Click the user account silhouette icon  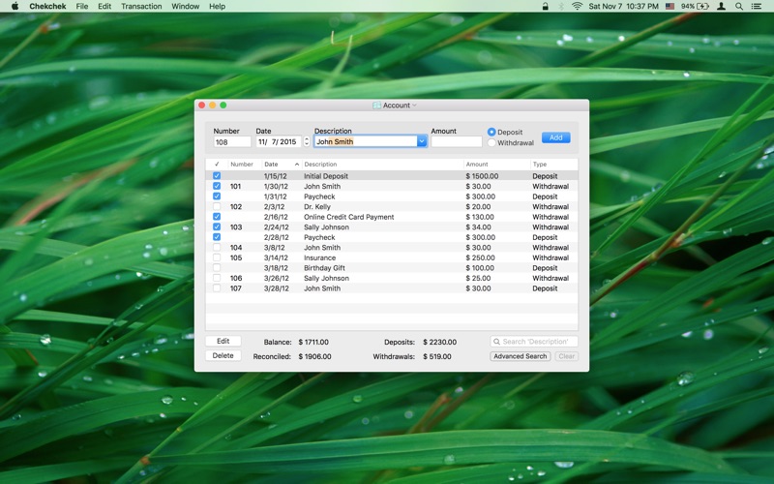tap(721, 6)
